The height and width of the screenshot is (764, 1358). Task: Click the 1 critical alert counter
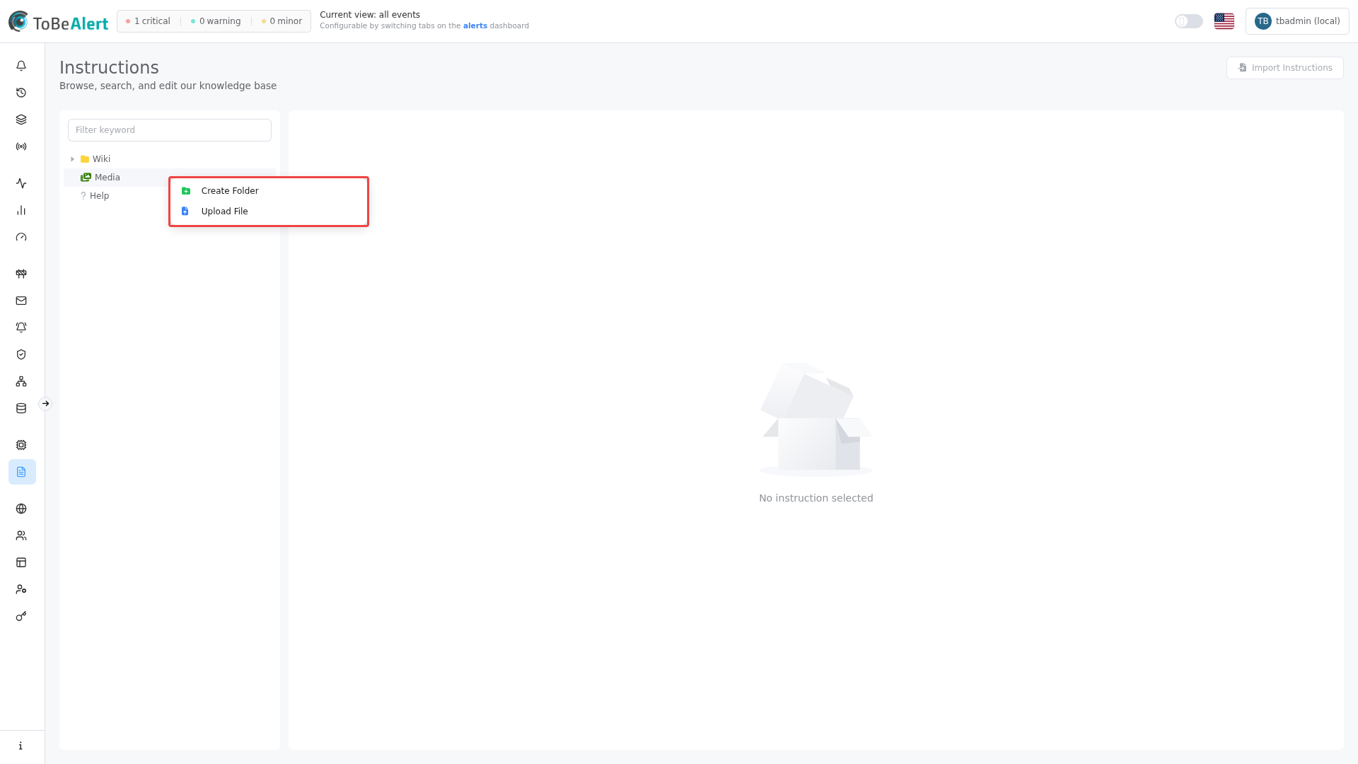148,21
